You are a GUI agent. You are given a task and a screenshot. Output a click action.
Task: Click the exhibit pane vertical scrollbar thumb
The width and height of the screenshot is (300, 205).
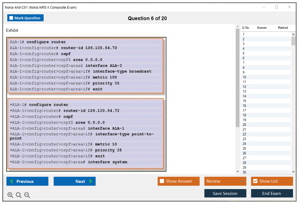[238, 78]
